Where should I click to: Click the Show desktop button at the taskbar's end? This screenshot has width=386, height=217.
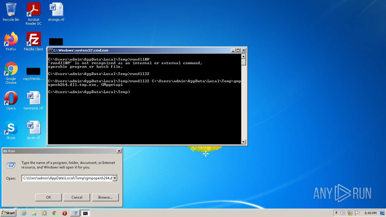(383, 213)
